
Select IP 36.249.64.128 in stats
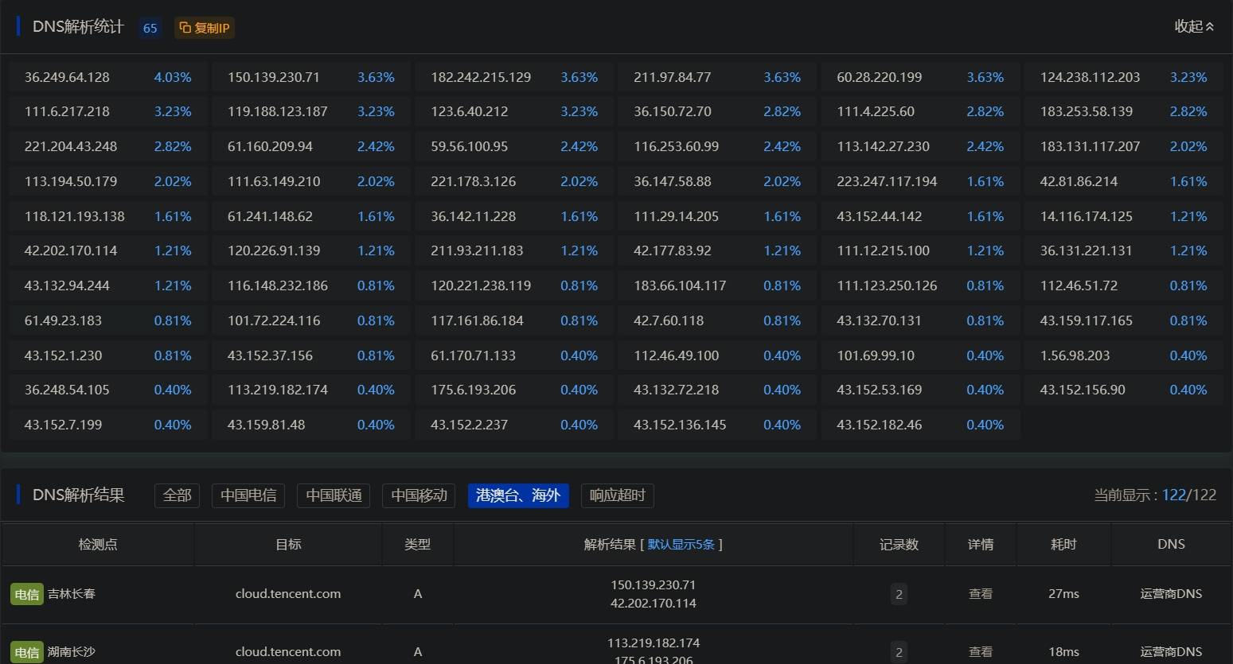pos(67,77)
